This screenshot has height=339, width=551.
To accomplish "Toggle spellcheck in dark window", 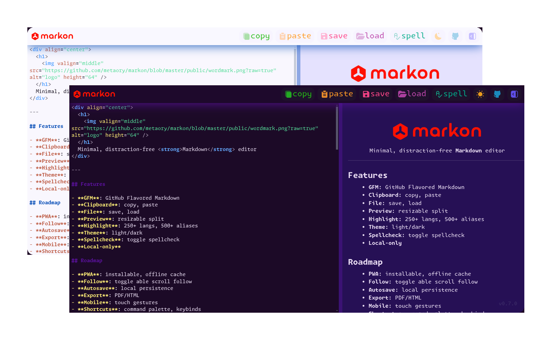I will point(451,94).
